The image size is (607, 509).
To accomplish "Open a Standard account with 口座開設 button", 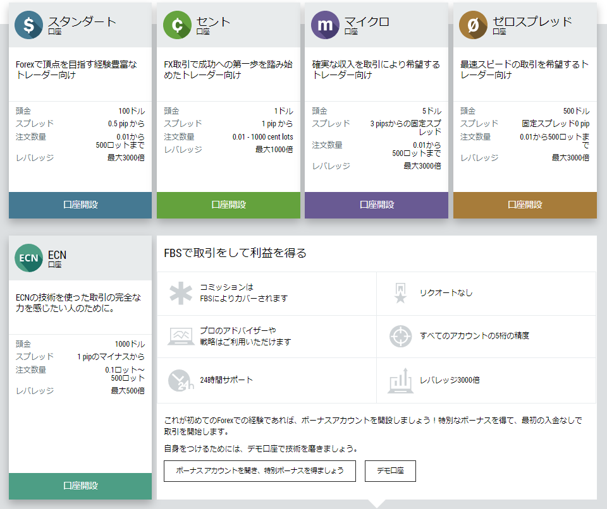I will pos(80,205).
